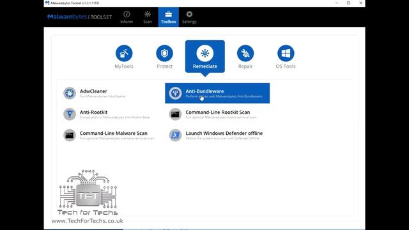The width and height of the screenshot is (409, 230).
Task: Switch to the Scan tab
Action: pos(148,17)
